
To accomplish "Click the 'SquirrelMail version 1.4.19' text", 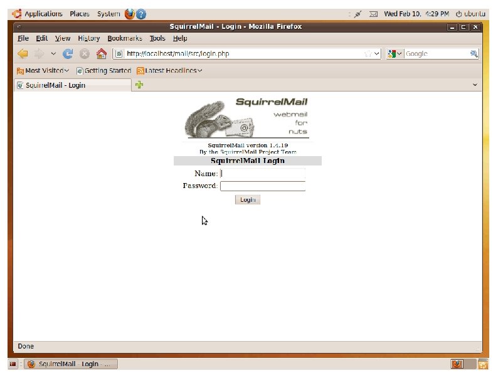I will (x=248, y=145).
